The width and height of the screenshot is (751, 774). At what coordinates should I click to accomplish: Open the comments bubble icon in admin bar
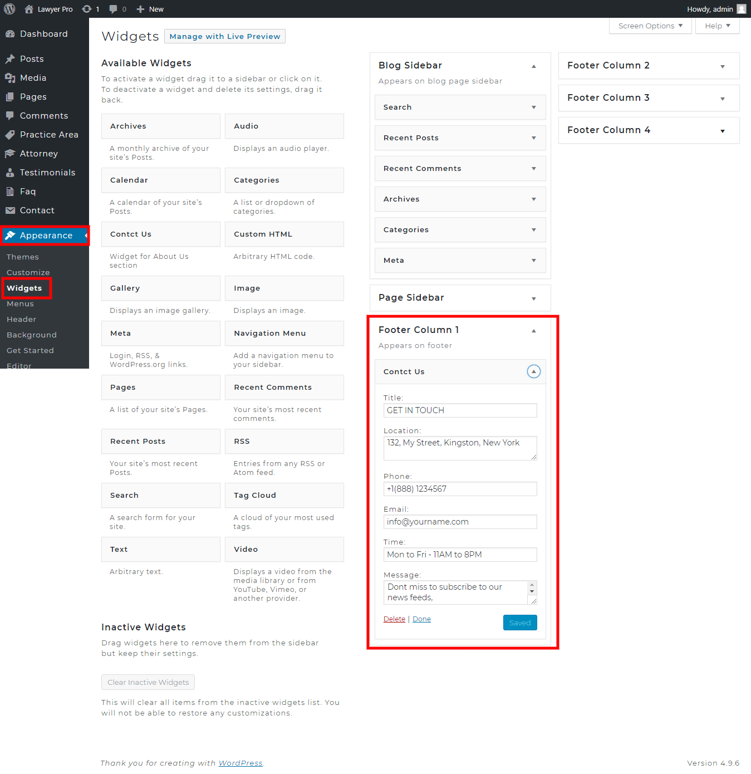click(114, 9)
